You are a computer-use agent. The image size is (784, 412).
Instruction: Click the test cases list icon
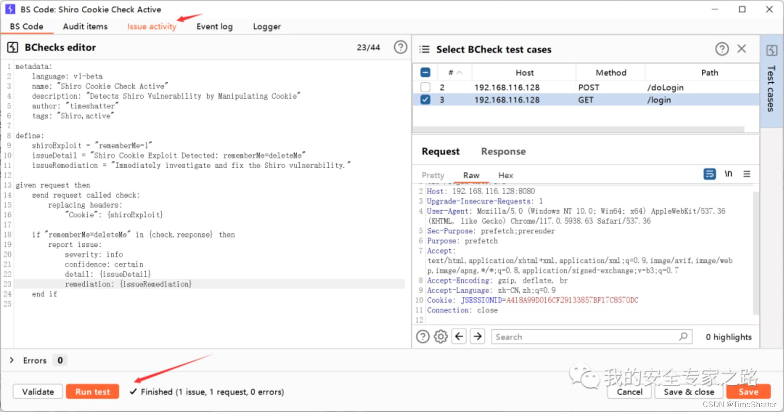[424, 49]
